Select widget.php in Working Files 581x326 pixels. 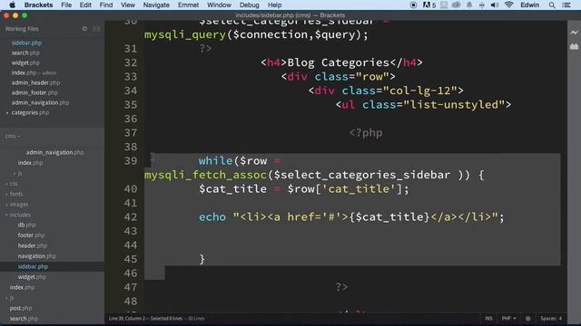click(25, 62)
